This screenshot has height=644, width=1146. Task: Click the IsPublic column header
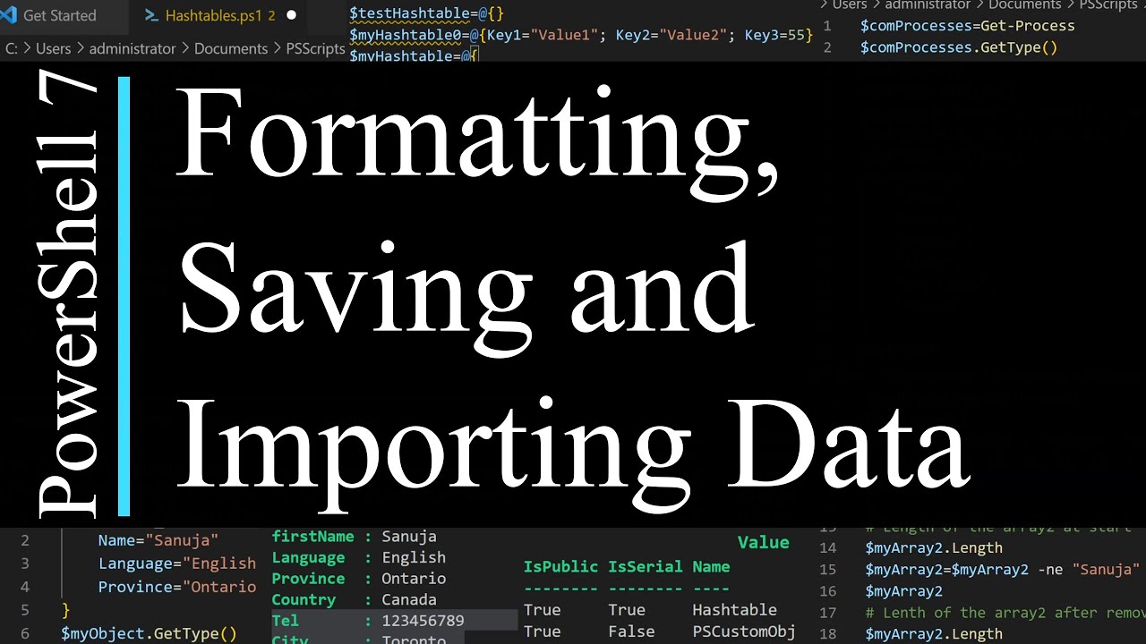click(x=560, y=567)
